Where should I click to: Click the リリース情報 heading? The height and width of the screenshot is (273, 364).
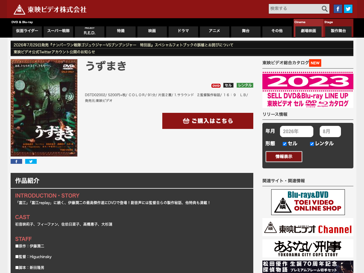[x=275, y=114]
